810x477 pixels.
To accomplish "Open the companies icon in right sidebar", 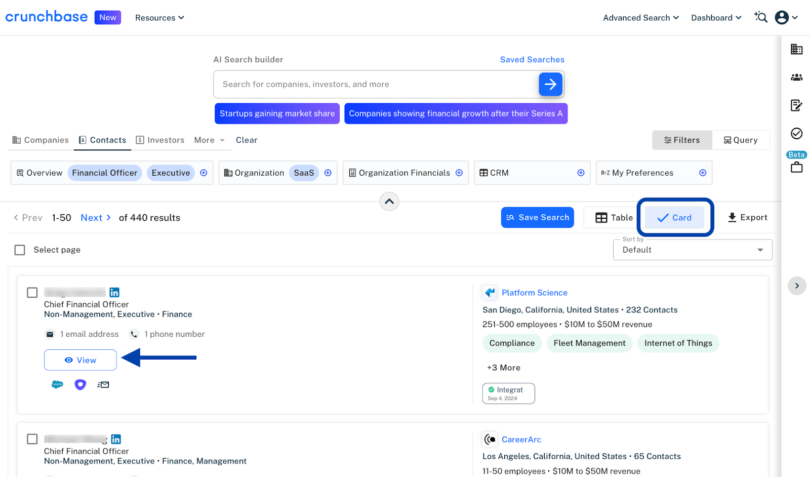I will 796,49.
